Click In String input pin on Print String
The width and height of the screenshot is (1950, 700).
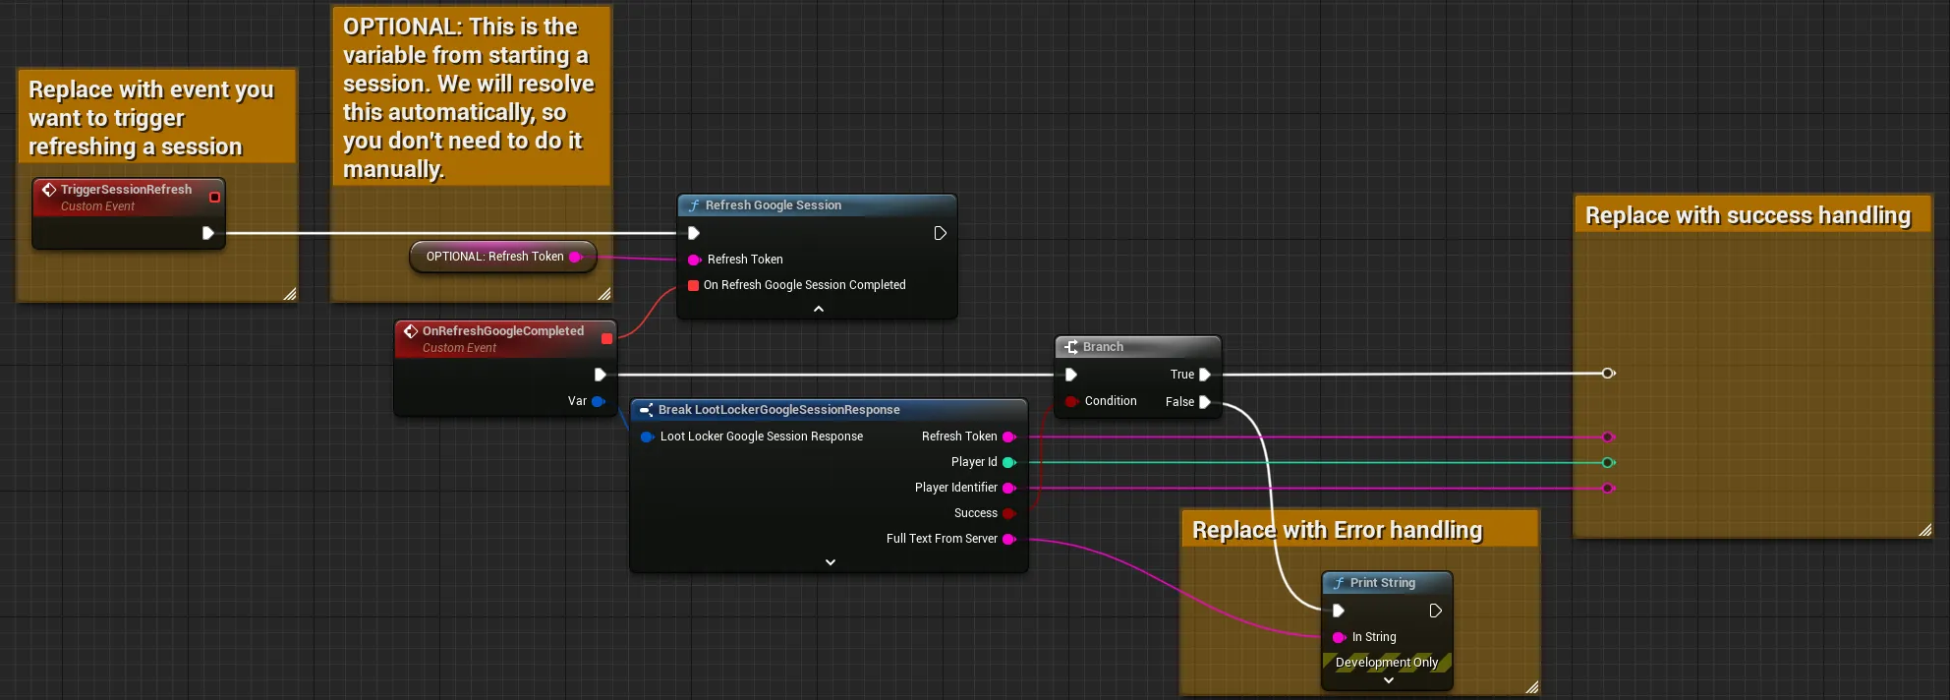[x=1339, y=637]
